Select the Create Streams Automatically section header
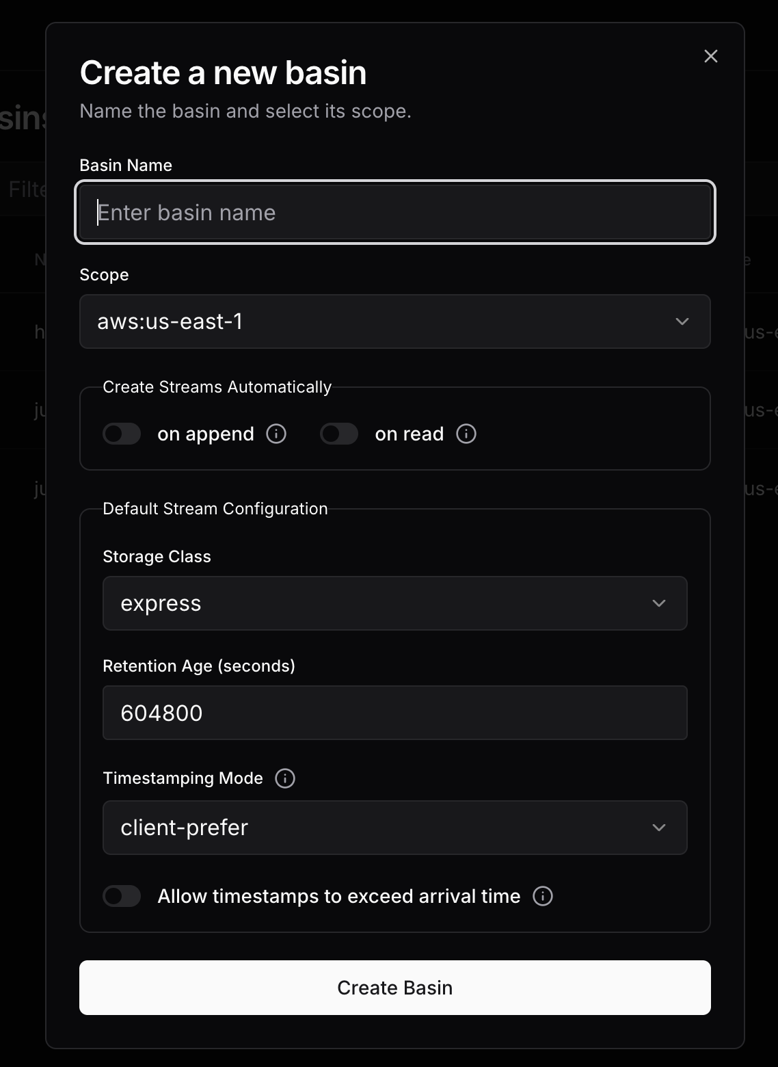This screenshot has width=778, height=1067. tap(217, 386)
